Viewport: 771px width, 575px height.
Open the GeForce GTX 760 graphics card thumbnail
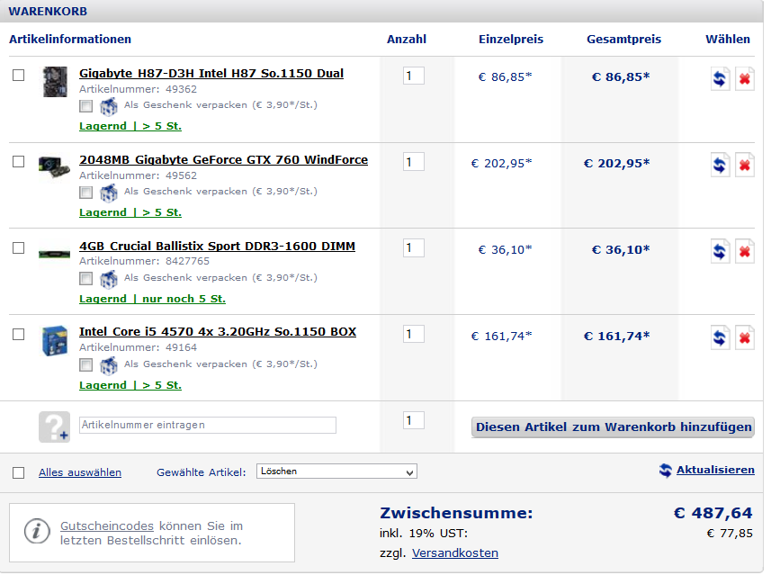54,167
